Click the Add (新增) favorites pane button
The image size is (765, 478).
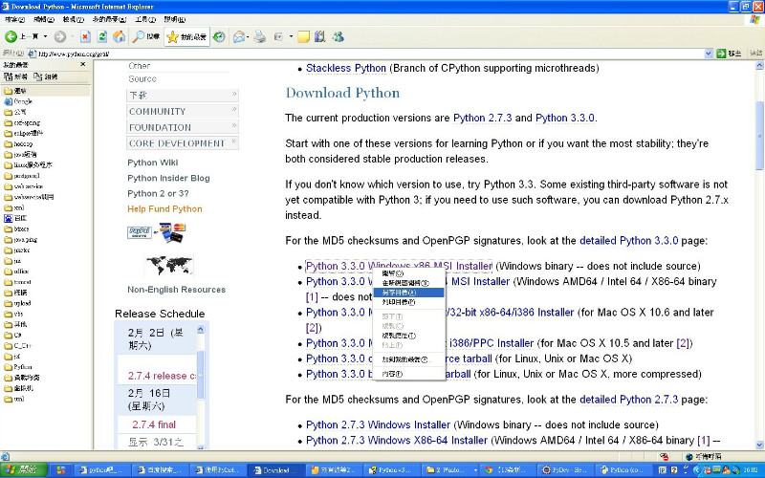tap(15, 76)
